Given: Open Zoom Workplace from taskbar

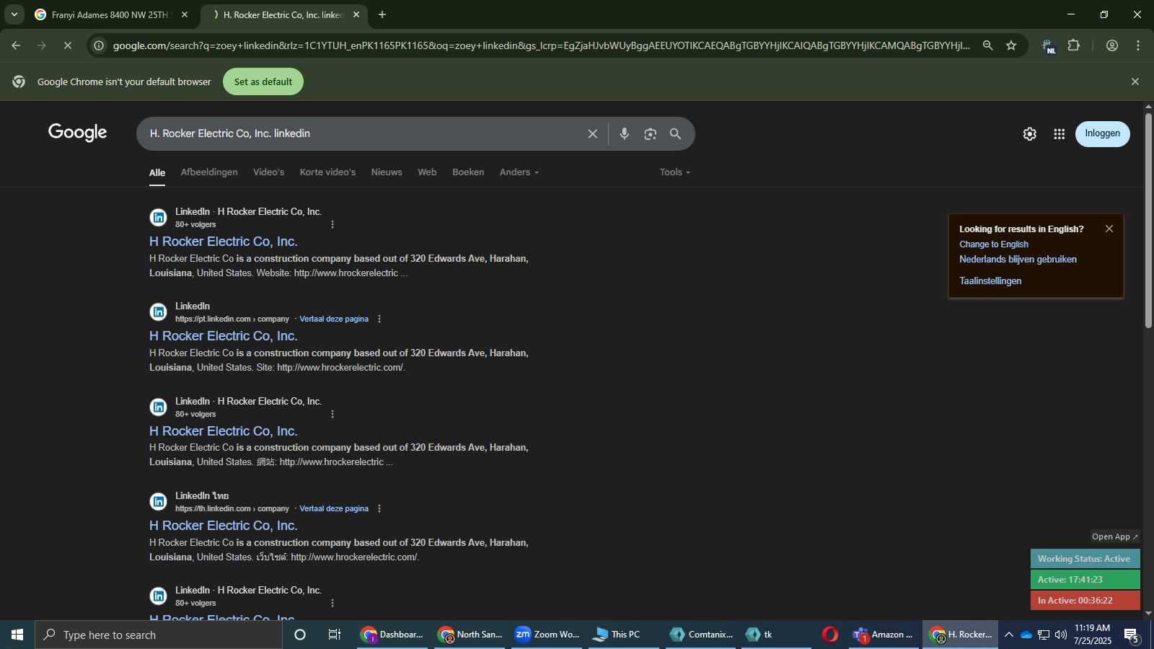Looking at the screenshot, I should [x=548, y=635].
